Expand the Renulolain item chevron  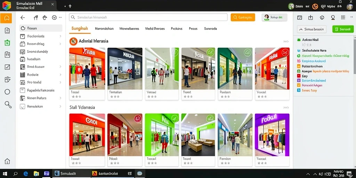pyautogui.click(x=60, y=106)
